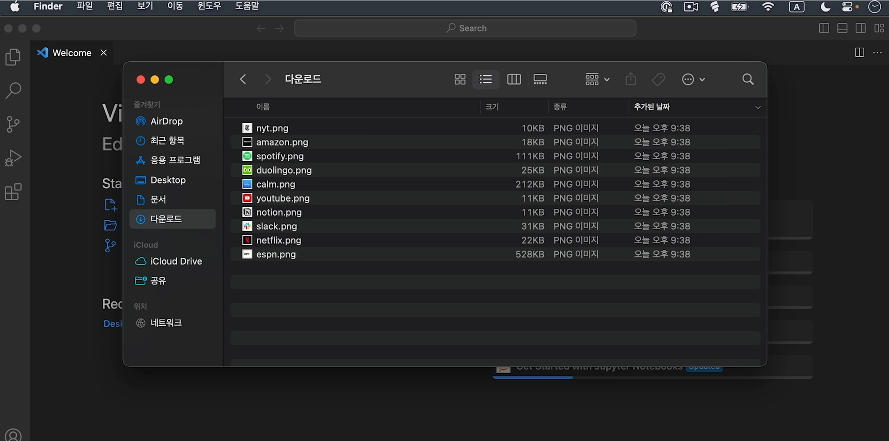Select the notion.png file name
This screenshot has width=889, height=441.
coord(279,212)
